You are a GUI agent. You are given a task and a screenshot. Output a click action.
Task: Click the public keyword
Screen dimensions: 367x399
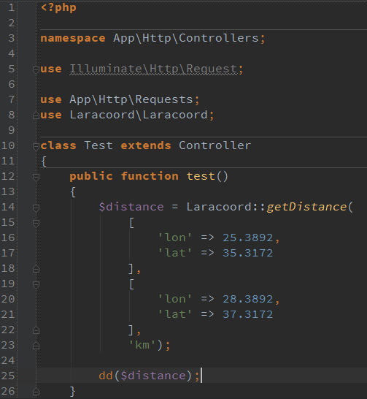coord(91,176)
